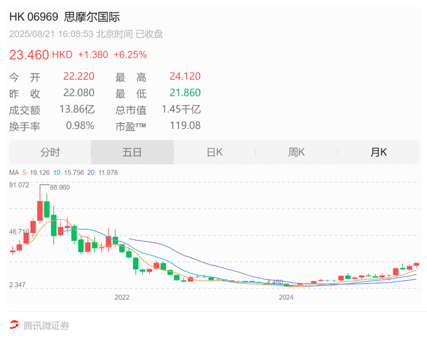This screenshot has height=338, width=427.
Task: Select the 分时 chart tab
Action: coord(50,152)
